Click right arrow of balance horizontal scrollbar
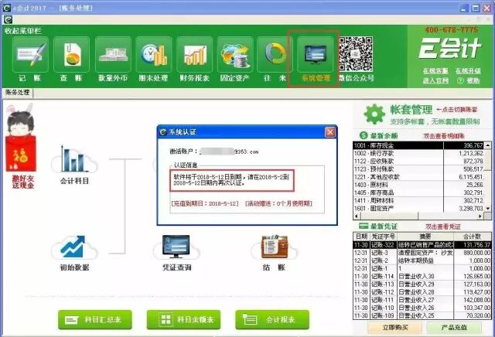The width and height of the screenshot is (495, 337). pos(480,216)
